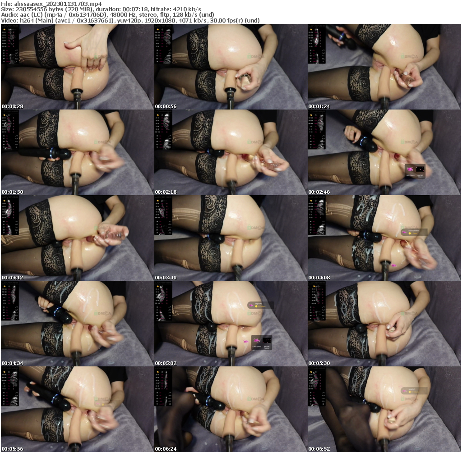
Task: Open the thumbnail timestamped 00:00:28
Action: 77,67
